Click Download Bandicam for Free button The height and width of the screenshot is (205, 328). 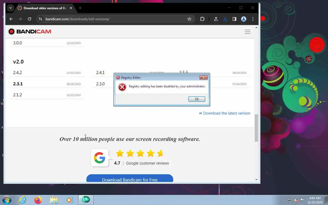(x=130, y=179)
